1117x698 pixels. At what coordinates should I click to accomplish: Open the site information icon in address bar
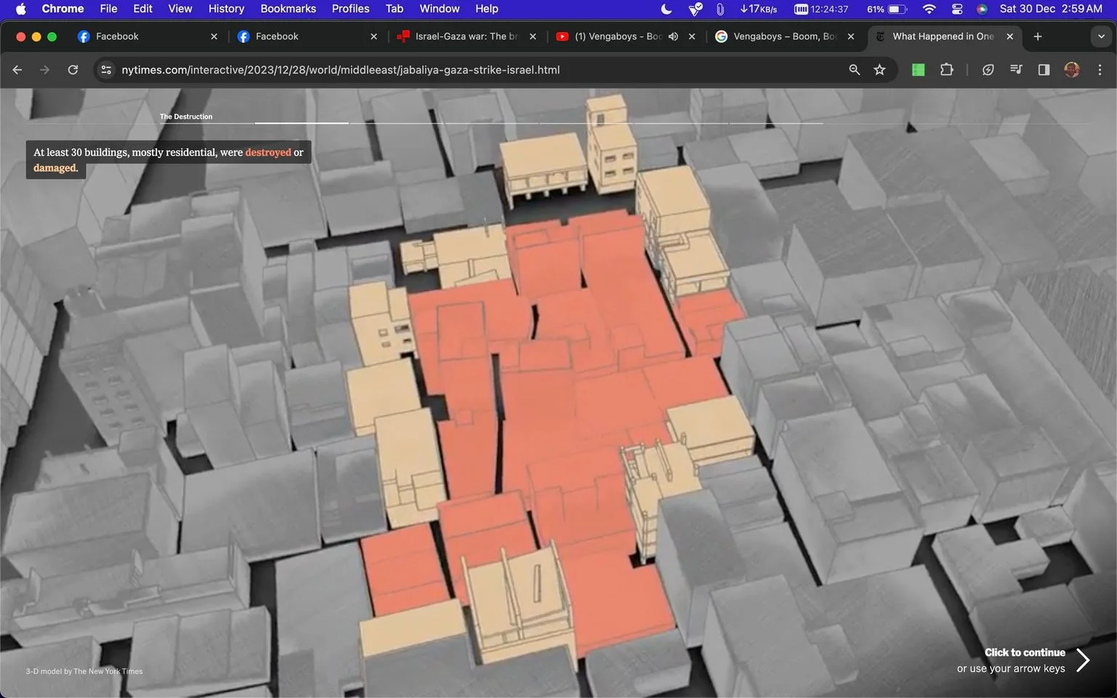click(x=106, y=70)
